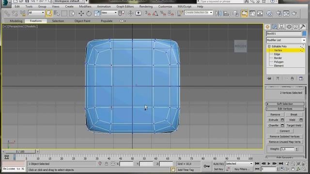Toggle the Angle Snap icon
Image resolution: width=310 pixels, height=174 pixels.
(x=155, y=14)
